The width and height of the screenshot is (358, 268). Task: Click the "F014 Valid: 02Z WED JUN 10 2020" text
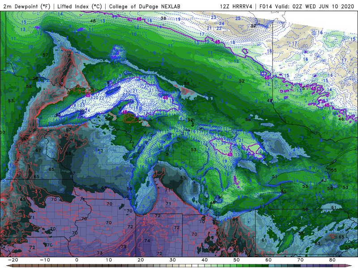[307, 6]
